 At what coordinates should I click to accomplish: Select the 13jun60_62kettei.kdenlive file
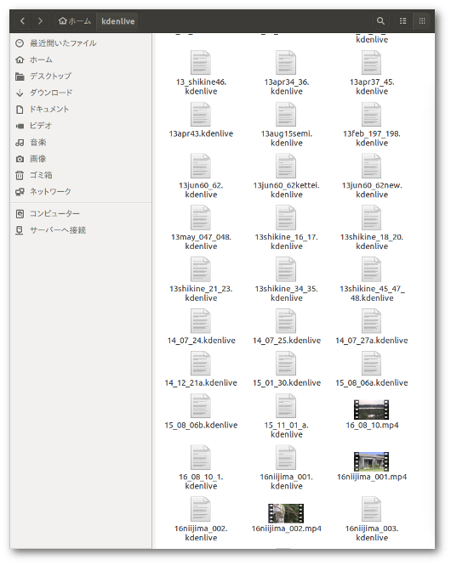286,177
